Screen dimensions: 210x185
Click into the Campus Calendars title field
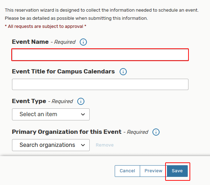[x=100, y=84]
